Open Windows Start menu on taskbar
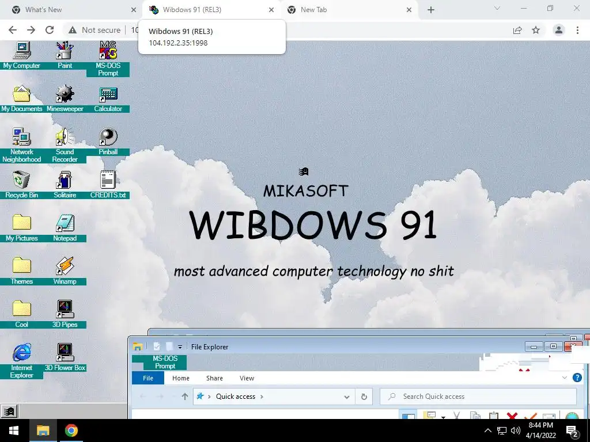Screen dimensions: 590x442 point(14,430)
